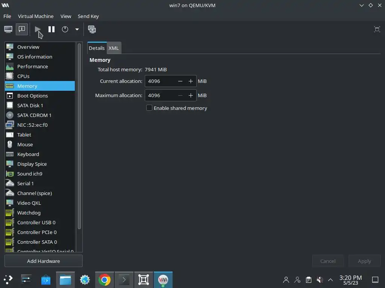The image size is (385, 288).
Task: Switch to the XML tab
Action: click(x=114, y=48)
